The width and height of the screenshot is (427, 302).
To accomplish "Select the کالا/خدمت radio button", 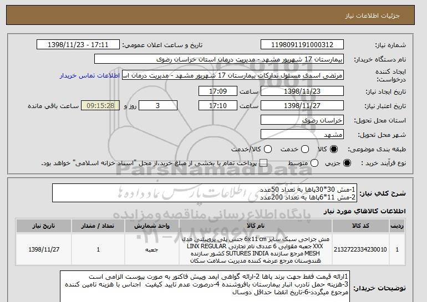I will [268, 149].
